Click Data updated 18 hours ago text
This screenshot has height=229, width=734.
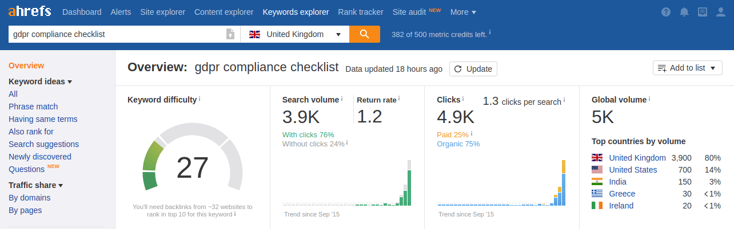tap(394, 69)
